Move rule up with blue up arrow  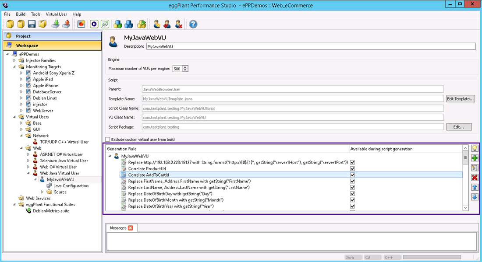click(x=474, y=187)
